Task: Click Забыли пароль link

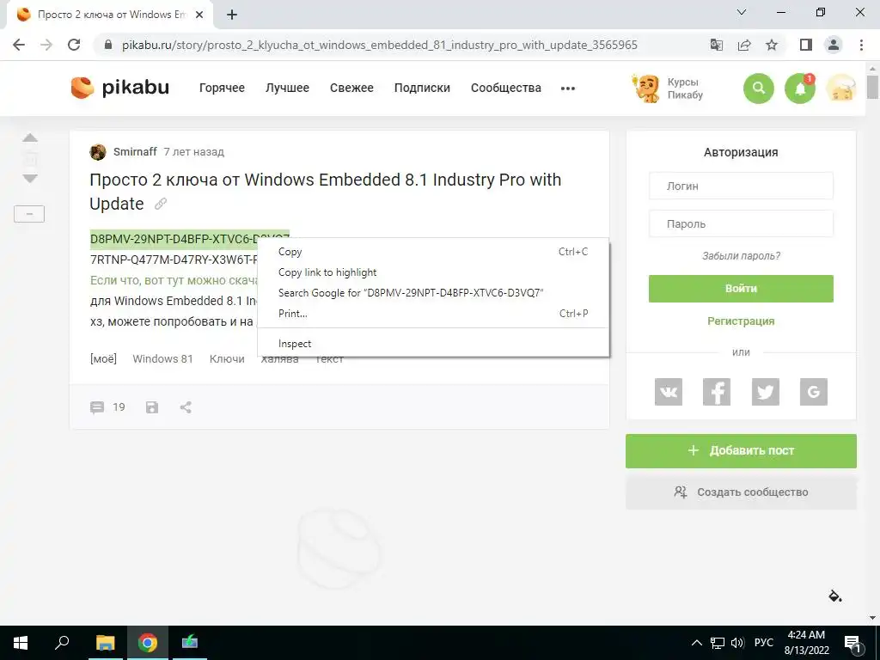Action: [x=741, y=256]
